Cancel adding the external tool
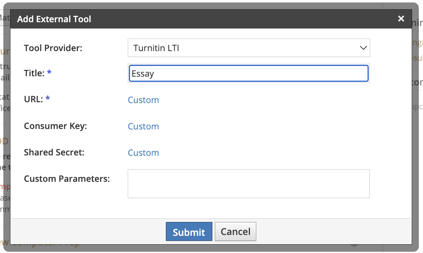This screenshot has width=423, height=253. coord(235,232)
